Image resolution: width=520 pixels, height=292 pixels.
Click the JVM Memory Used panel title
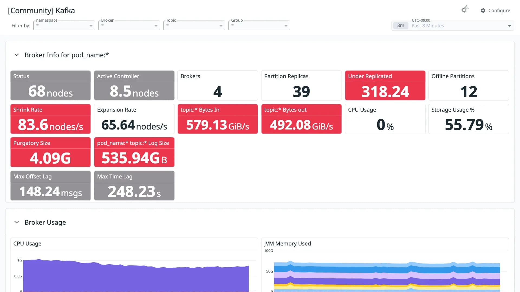288,244
